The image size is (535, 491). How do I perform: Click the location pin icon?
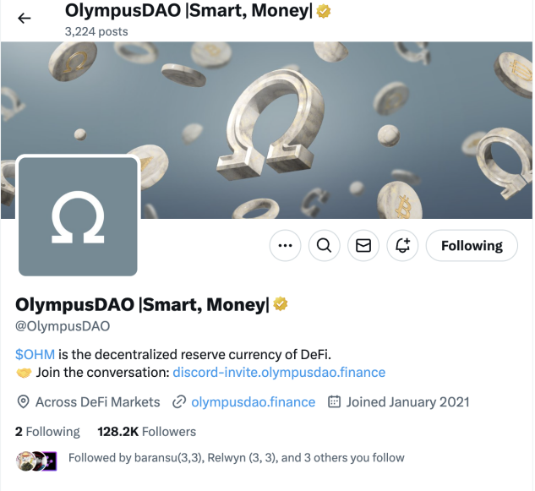tap(23, 402)
